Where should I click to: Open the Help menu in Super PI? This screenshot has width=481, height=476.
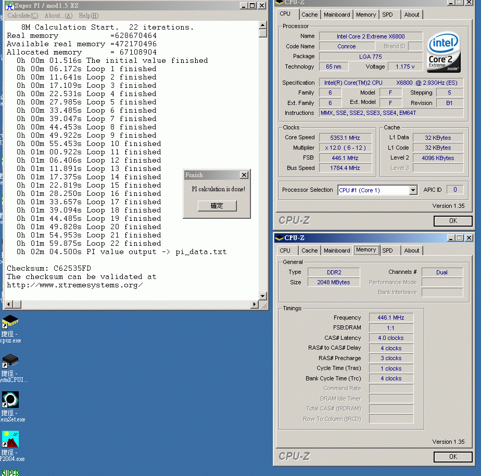pyautogui.click(x=88, y=16)
